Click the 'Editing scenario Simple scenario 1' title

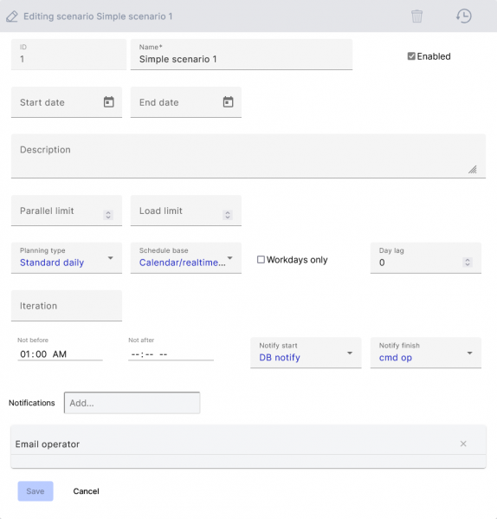coord(98,16)
